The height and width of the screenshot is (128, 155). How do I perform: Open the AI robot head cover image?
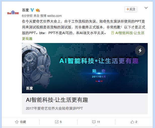pyautogui.click(x=85, y=68)
